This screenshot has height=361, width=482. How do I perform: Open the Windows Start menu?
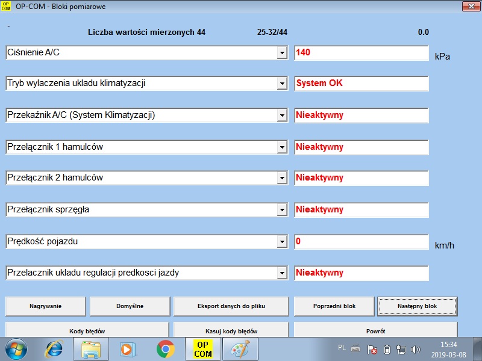[x=16, y=349]
